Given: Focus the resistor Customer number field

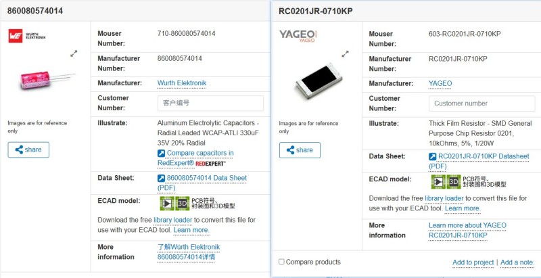Looking at the screenshot, I should click(x=481, y=103).
